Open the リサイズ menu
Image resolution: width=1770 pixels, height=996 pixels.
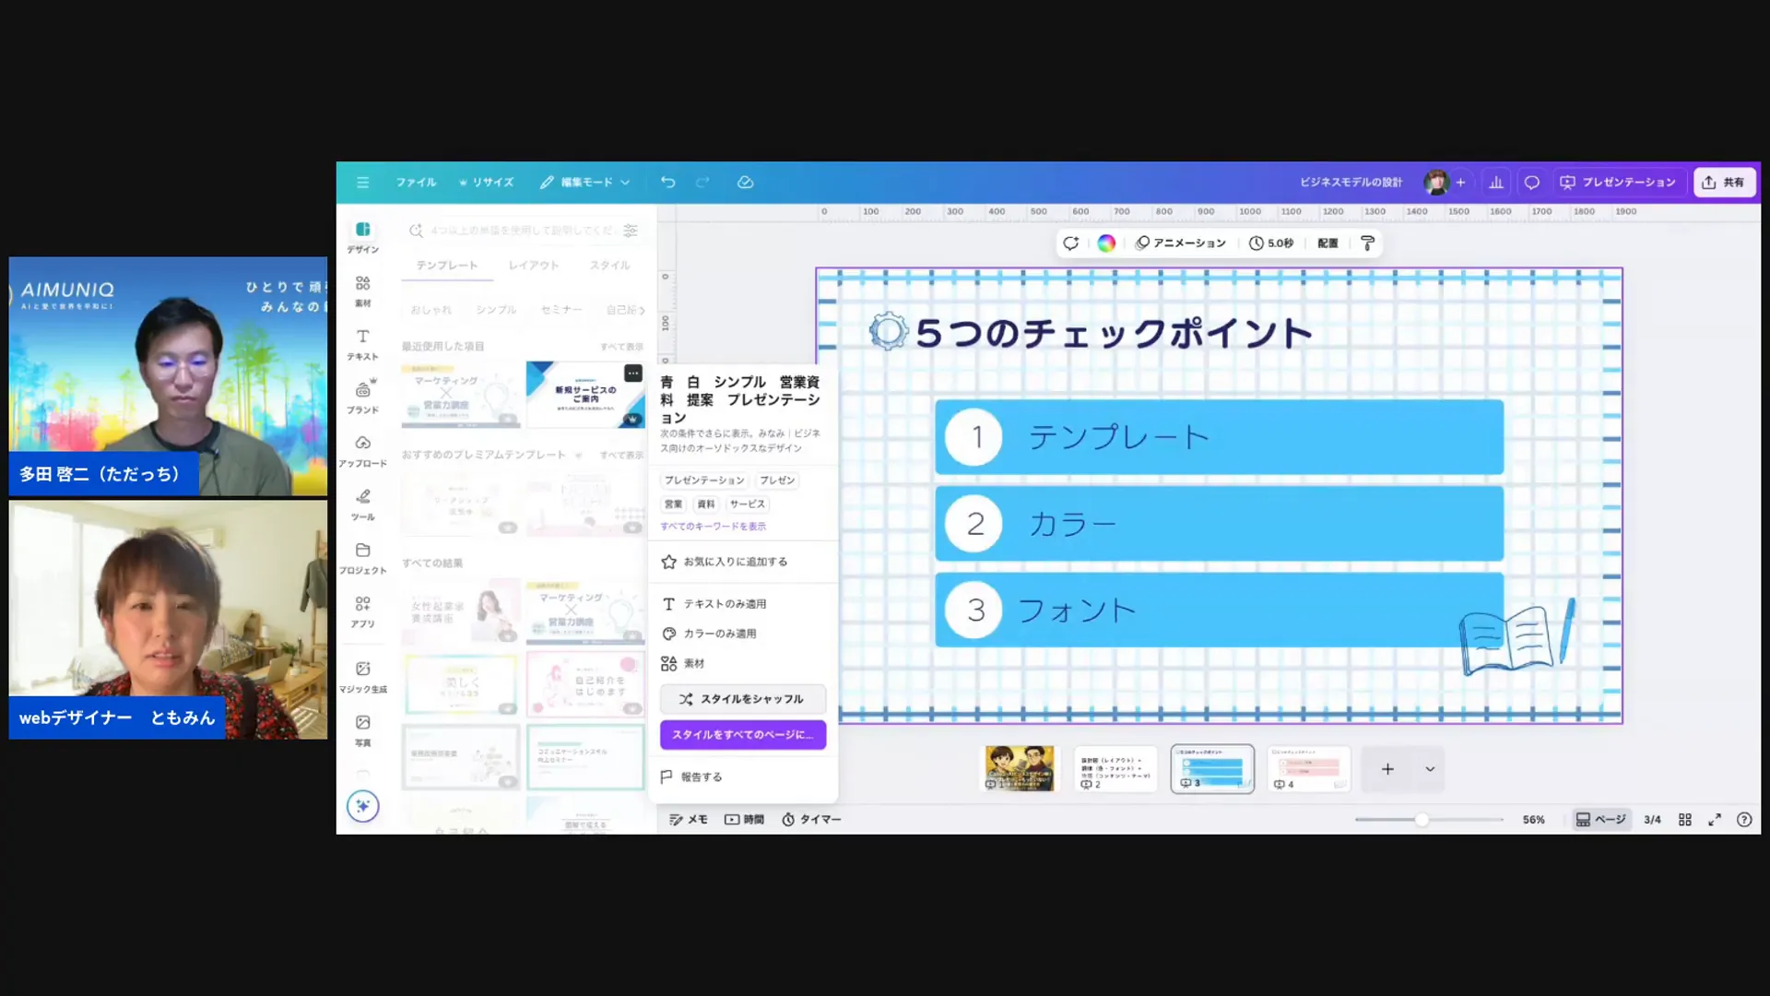(x=486, y=183)
